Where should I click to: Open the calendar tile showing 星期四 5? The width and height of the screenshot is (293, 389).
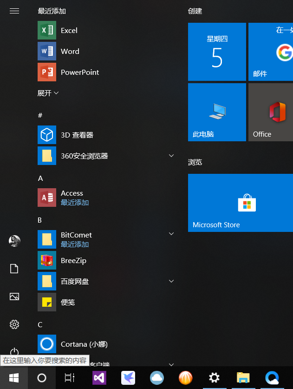pyautogui.click(x=217, y=52)
